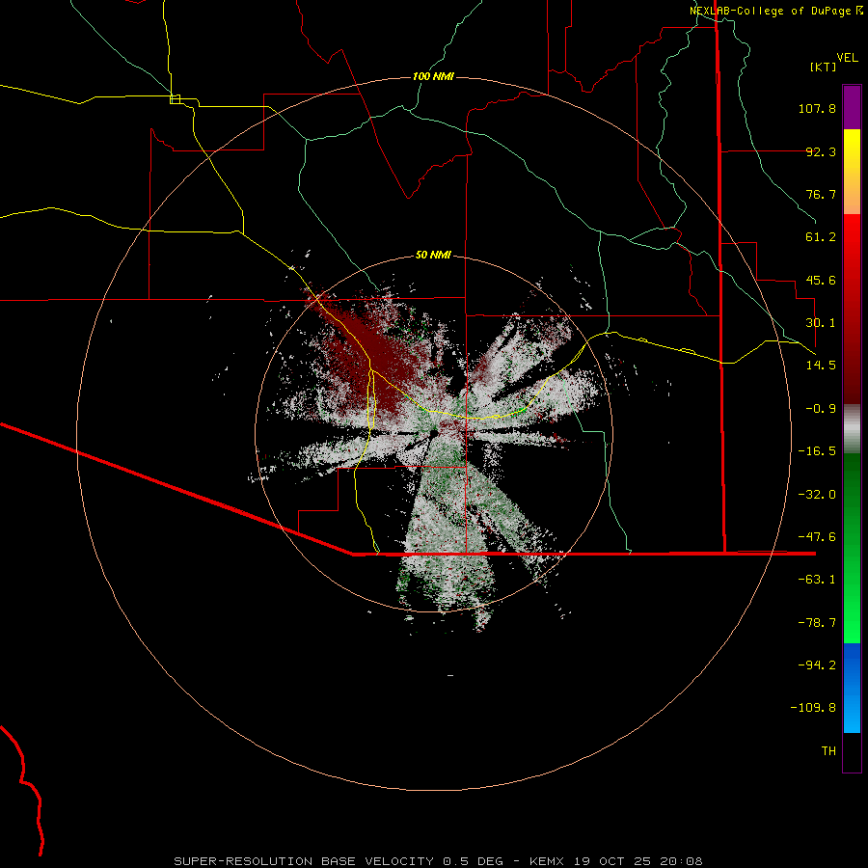Click the gray near-zero band on velocity scale
This screenshot has width=868, height=868.
(852, 428)
